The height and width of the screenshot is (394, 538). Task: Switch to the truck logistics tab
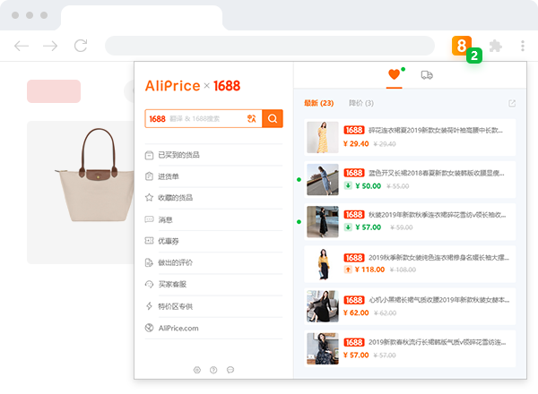pos(427,74)
